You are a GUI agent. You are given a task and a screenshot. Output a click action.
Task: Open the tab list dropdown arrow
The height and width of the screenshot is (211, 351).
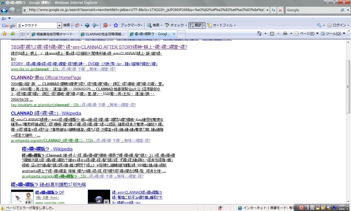pos(27,34)
